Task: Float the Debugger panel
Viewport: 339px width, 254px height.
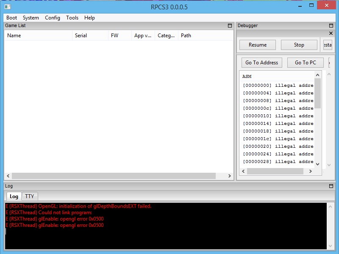Action: [x=331, y=26]
